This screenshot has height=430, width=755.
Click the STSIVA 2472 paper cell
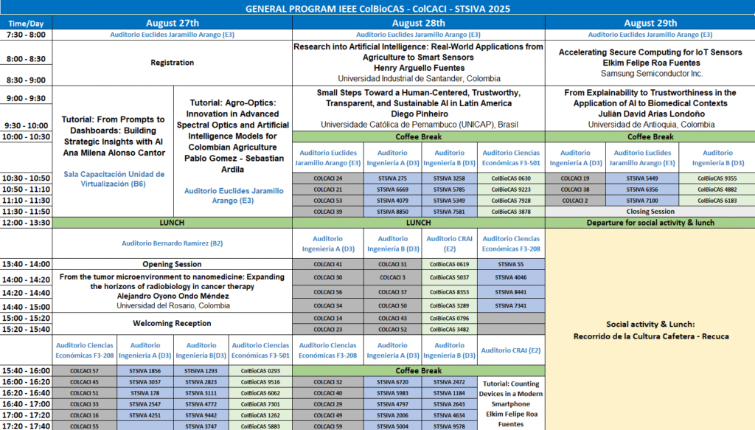coord(449,382)
